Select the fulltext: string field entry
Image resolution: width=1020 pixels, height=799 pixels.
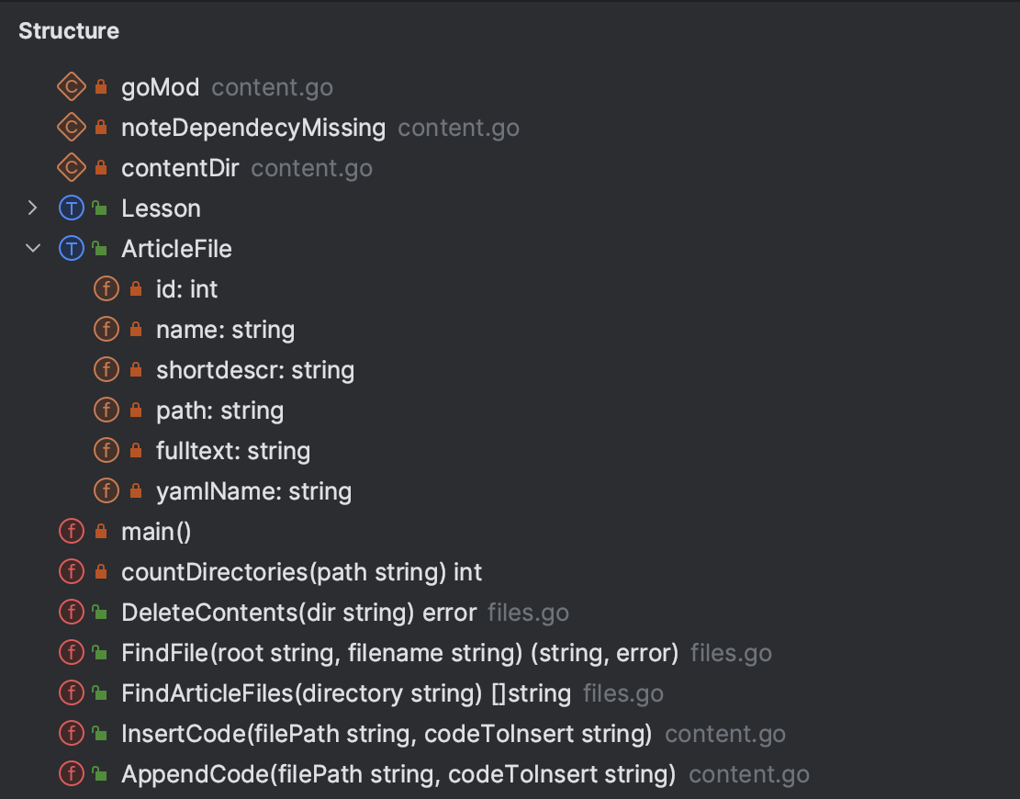[x=232, y=450]
